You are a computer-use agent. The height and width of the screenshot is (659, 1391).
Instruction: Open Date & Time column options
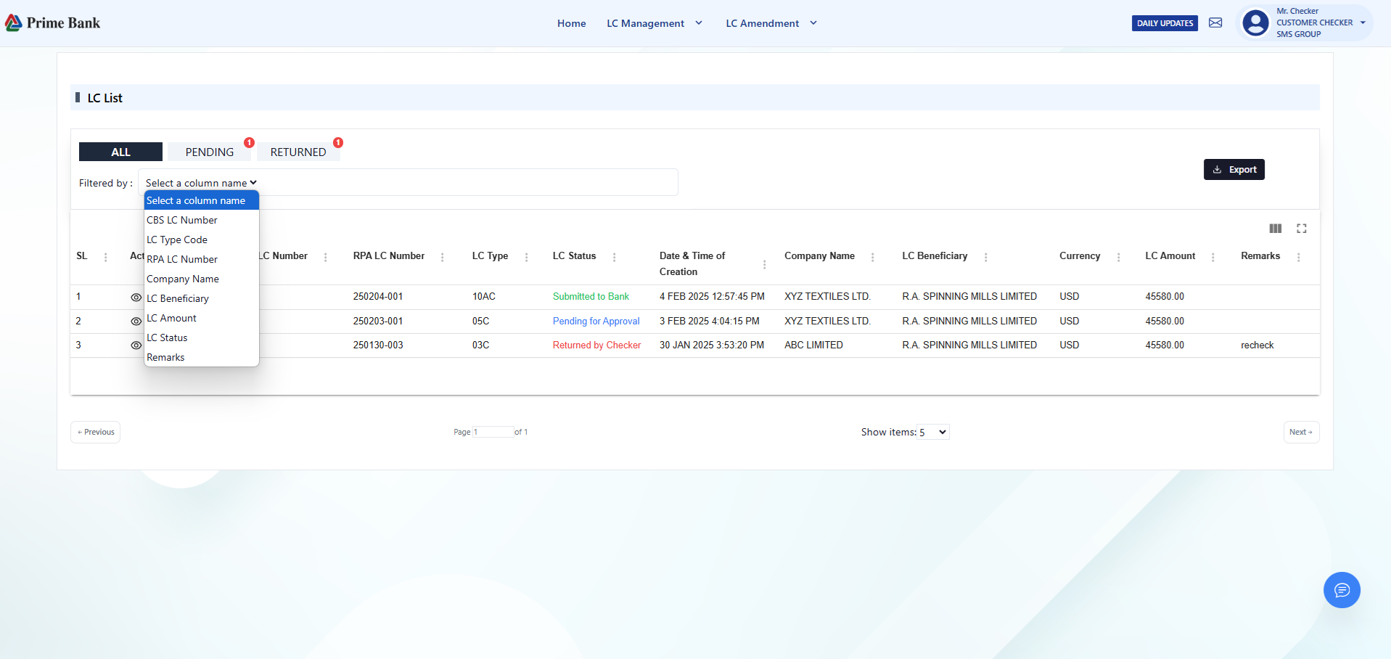point(765,264)
